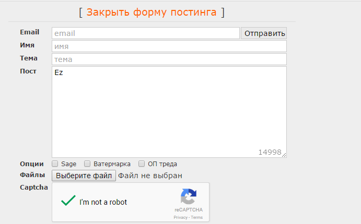Enable the Sage checkbox

click(x=55, y=164)
